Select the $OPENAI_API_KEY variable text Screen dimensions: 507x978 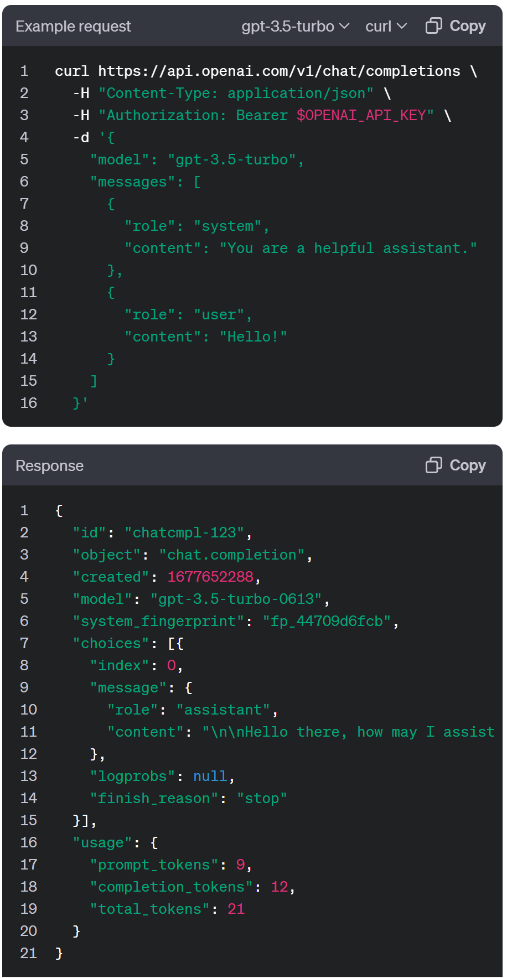tap(361, 116)
